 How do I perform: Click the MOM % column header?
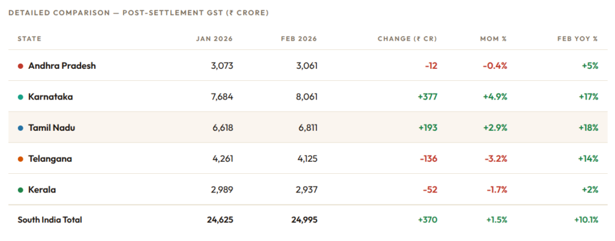[x=492, y=39]
